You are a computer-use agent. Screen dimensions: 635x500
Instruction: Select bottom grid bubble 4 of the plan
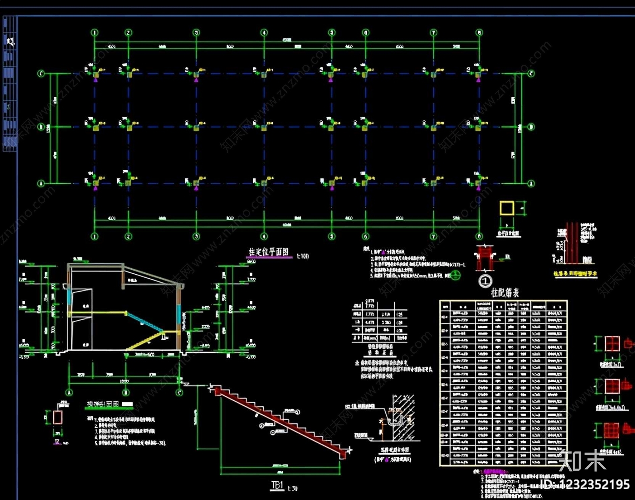coord(264,237)
